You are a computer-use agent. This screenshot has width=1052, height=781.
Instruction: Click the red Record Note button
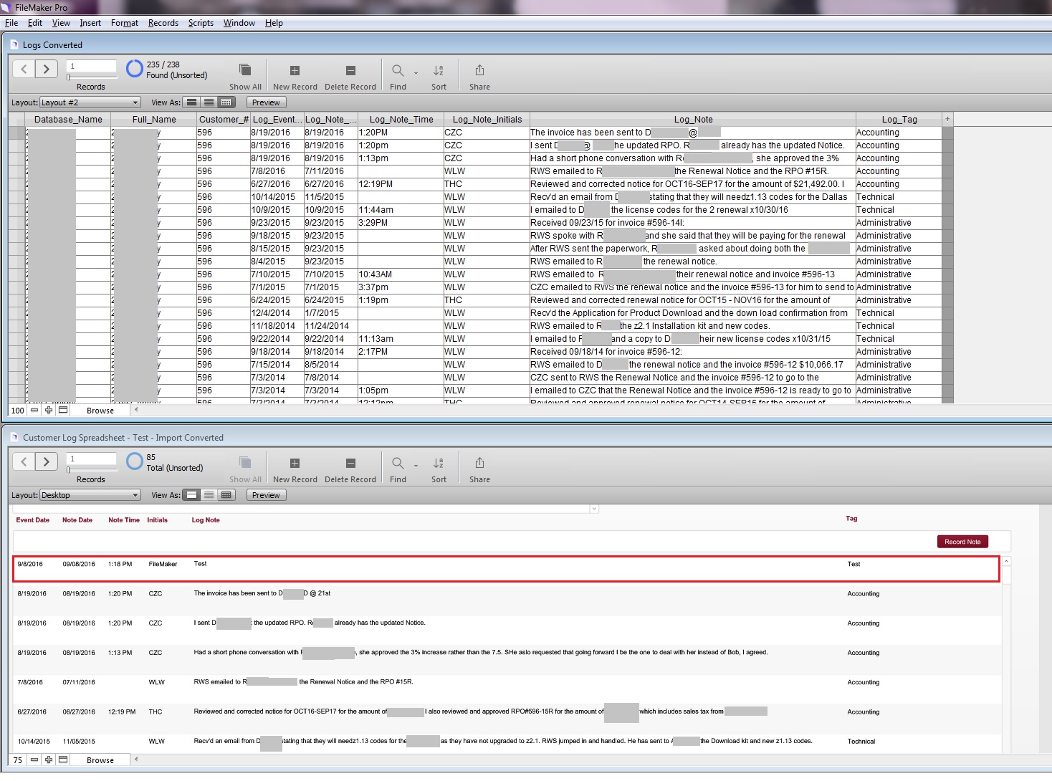coord(962,542)
